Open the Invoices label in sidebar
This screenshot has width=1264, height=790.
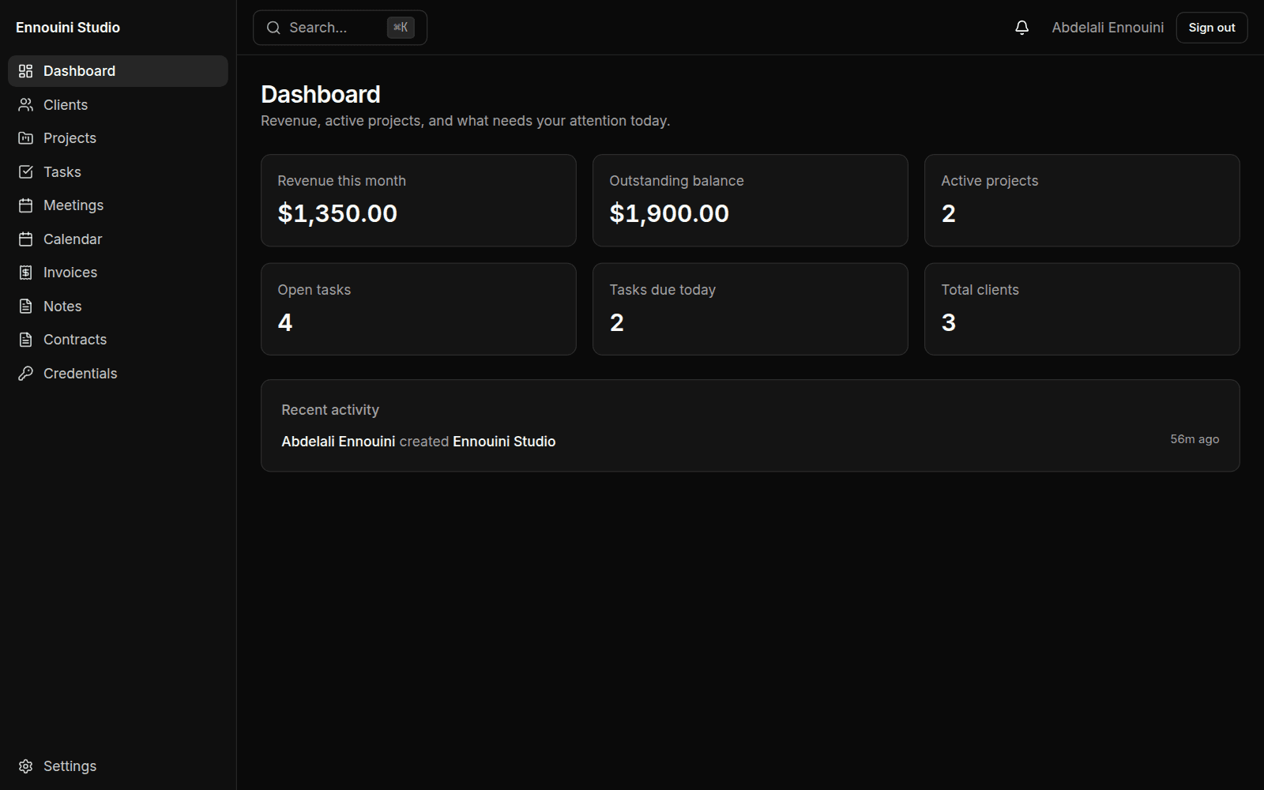[70, 273]
